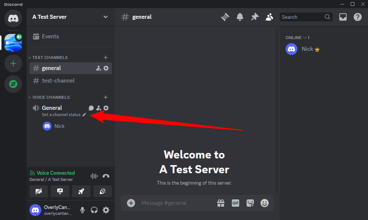Screen dimensions: 368x220
Task: Create a new voice channel
Action: point(106,97)
